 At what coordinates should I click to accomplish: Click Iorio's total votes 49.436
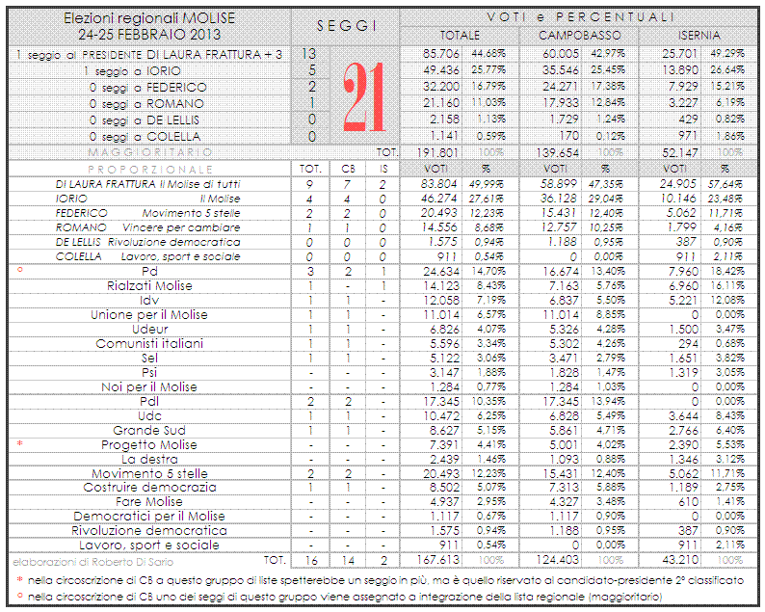pos(441,70)
